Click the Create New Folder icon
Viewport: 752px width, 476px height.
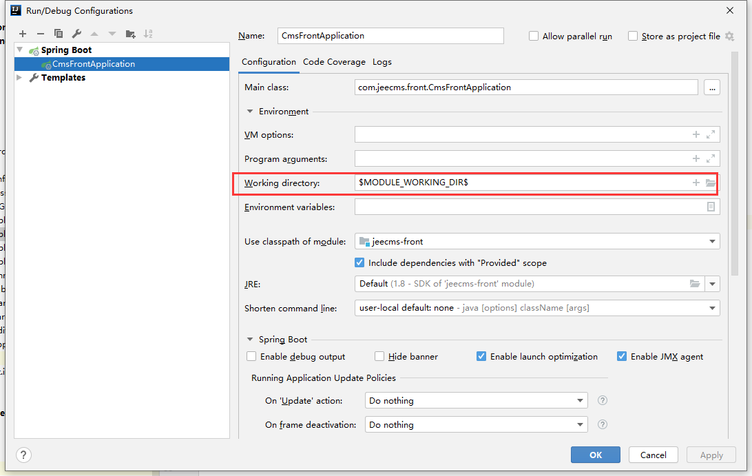130,34
